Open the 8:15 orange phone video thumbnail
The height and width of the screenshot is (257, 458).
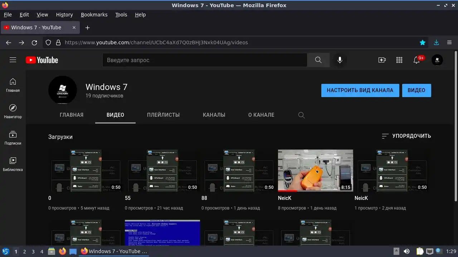coord(316,171)
